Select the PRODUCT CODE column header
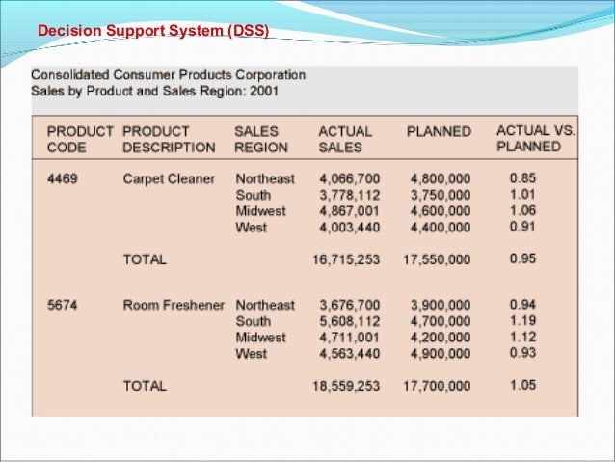Viewport: 615px width, 462px height. 80,139
